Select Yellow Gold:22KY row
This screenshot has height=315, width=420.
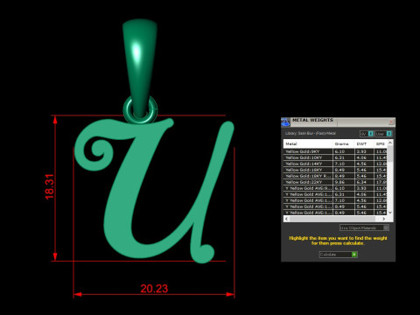point(335,182)
